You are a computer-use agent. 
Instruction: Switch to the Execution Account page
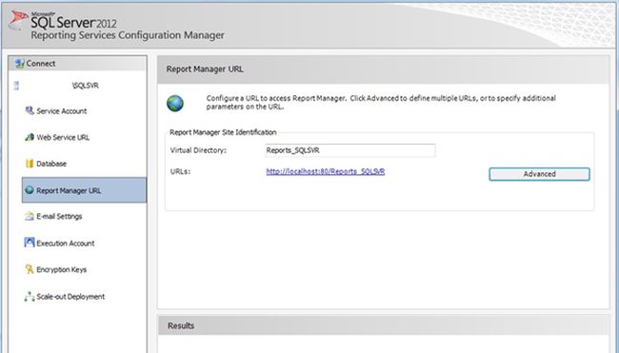[65, 244]
